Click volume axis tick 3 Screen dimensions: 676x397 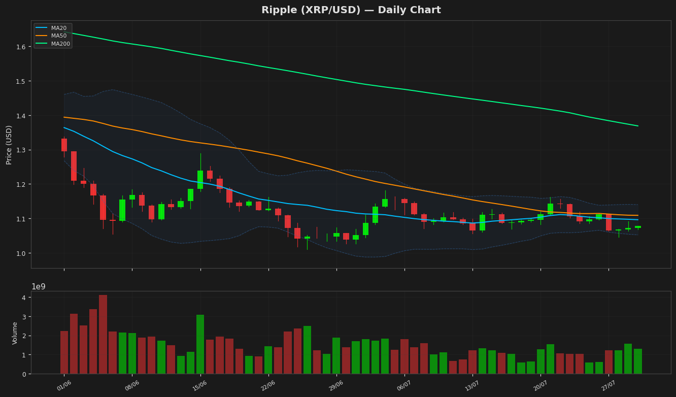click(x=24, y=317)
